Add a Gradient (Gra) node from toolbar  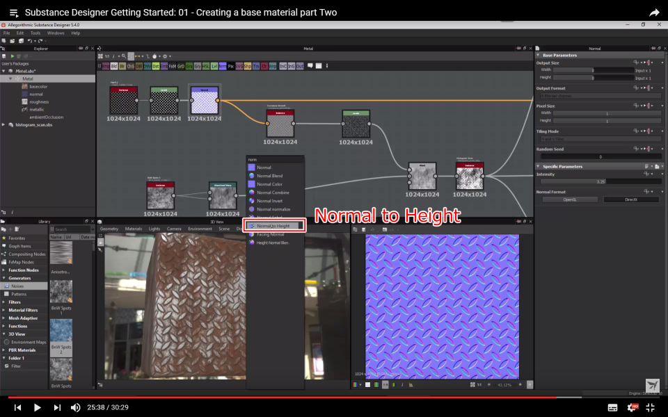[189, 67]
